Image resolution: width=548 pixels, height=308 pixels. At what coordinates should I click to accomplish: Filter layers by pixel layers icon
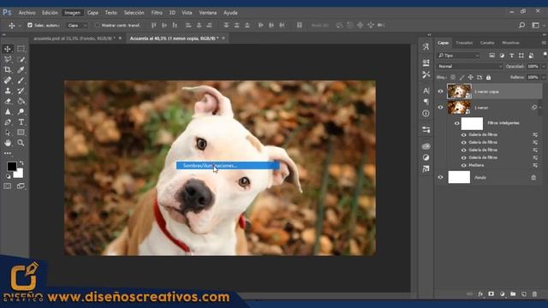click(491, 56)
